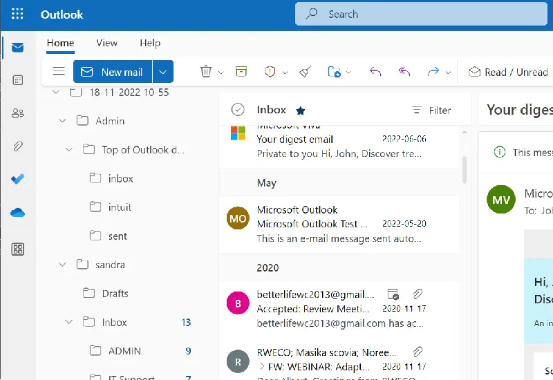The height and width of the screenshot is (380, 553).
Task: Click the New mail button
Action: [x=113, y=72]
